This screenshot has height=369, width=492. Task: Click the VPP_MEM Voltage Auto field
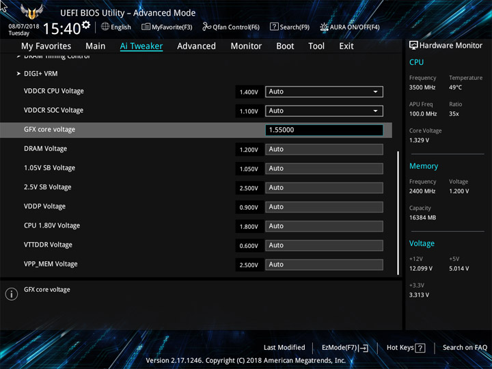(324, 264)
